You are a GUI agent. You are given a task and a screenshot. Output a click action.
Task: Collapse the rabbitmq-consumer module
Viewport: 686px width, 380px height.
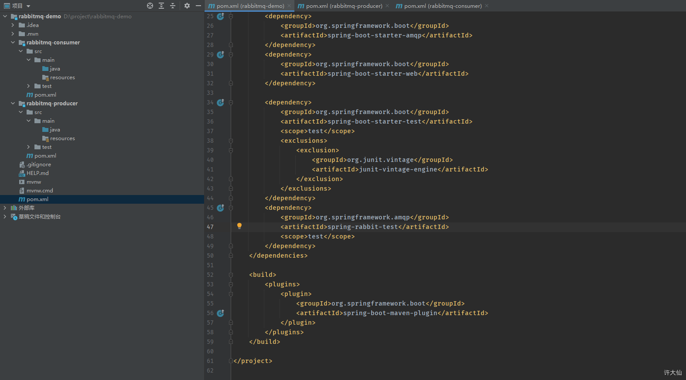13,42
